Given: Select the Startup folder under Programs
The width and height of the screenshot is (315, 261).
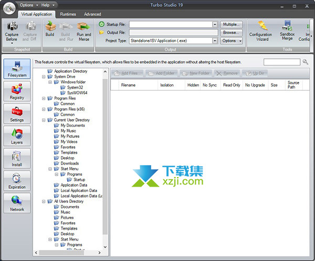Looking at the screenshot, I should (79, 180).
